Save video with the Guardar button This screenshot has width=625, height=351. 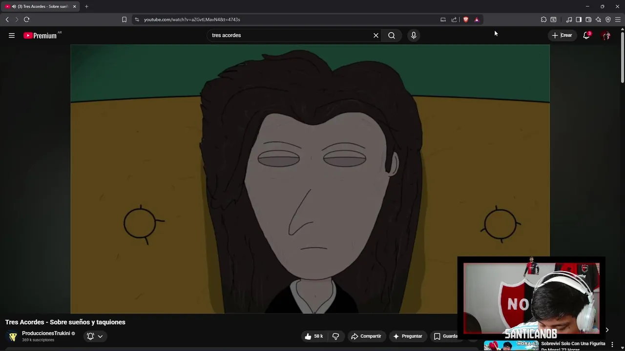point(445,336)
